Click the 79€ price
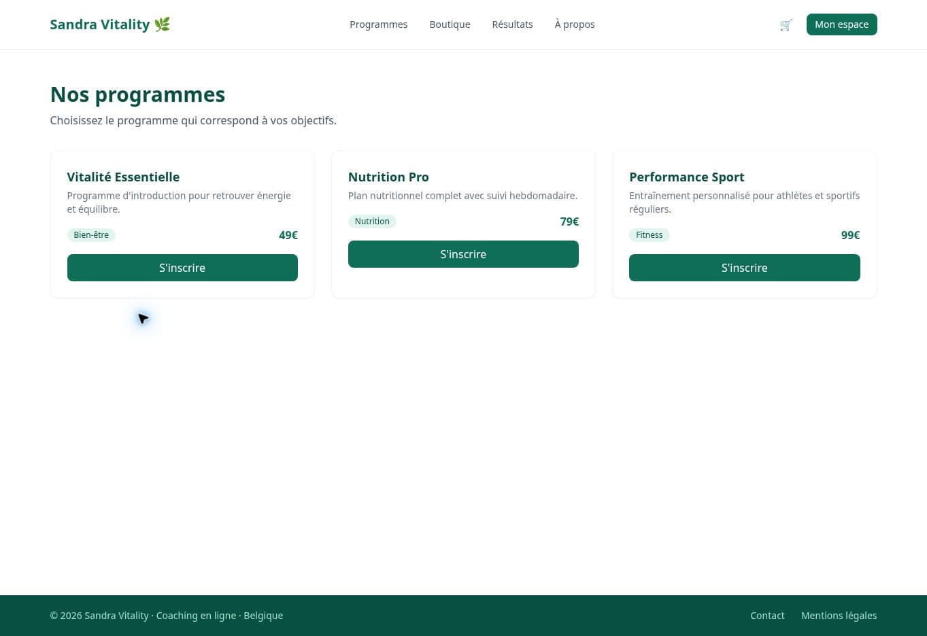Screen dimensions: 927x636 (x=569, y=222)
